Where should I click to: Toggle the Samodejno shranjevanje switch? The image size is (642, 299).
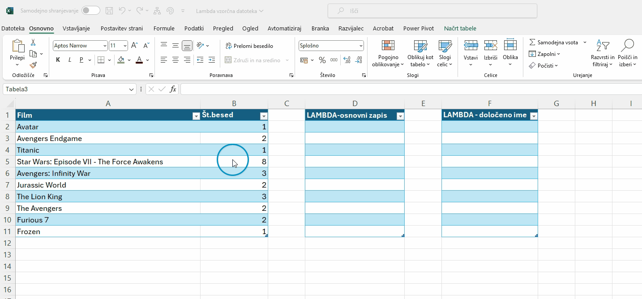click(91, 11)
